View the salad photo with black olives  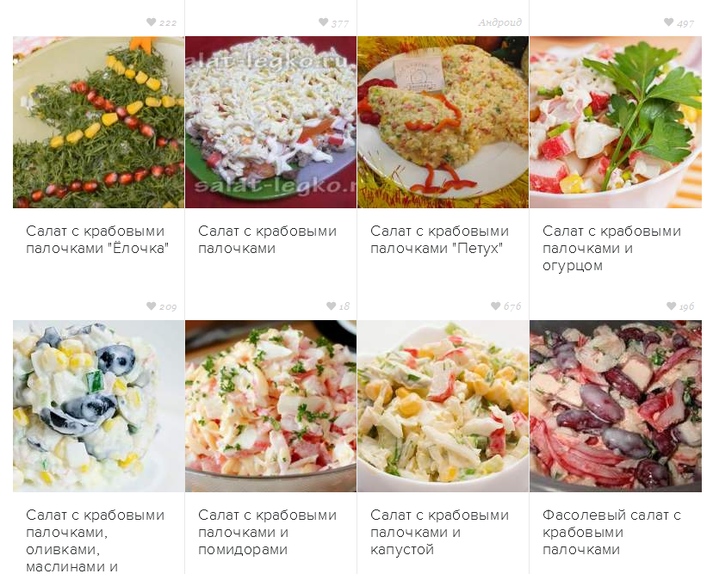point(99,406)
